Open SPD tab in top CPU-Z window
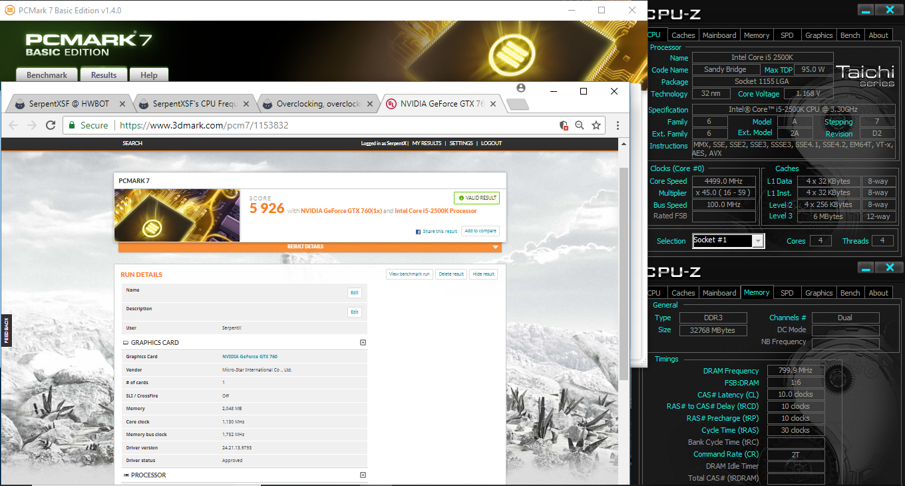Viewport: 905px width, 486px height. [x=787, y=35]
